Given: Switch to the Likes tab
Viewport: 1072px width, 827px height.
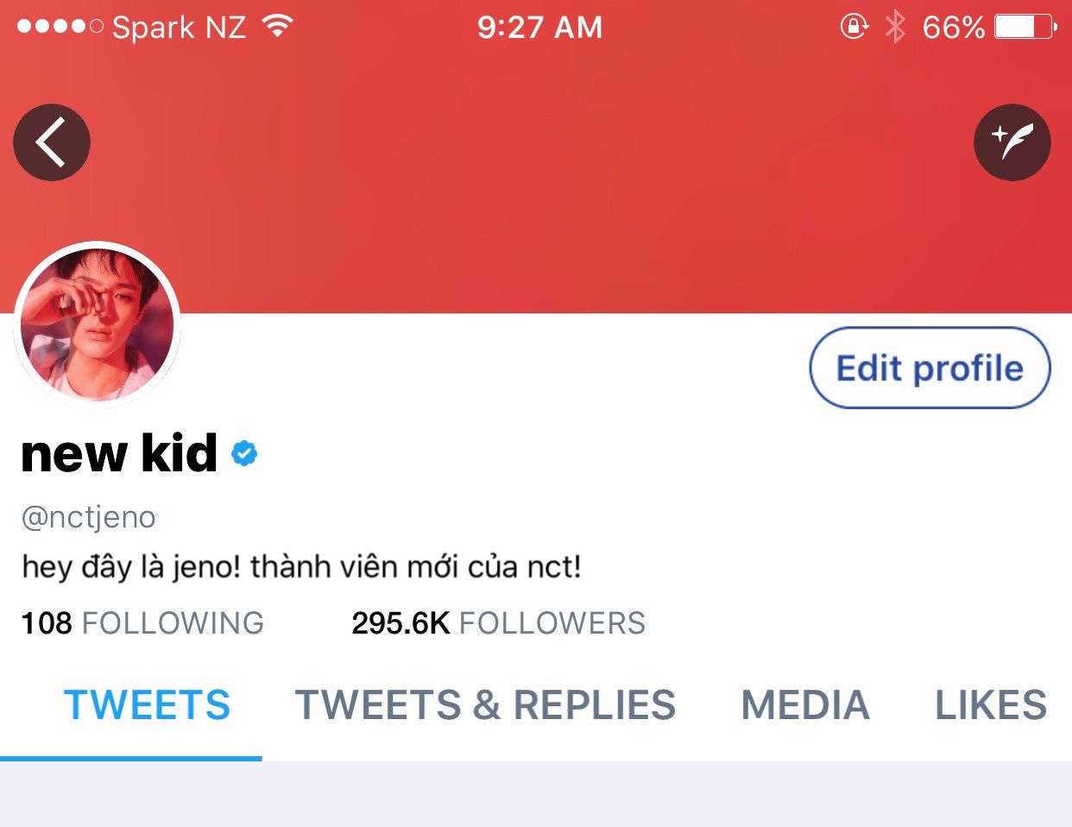Looking at the screenshot, I should tap(991, 705).
